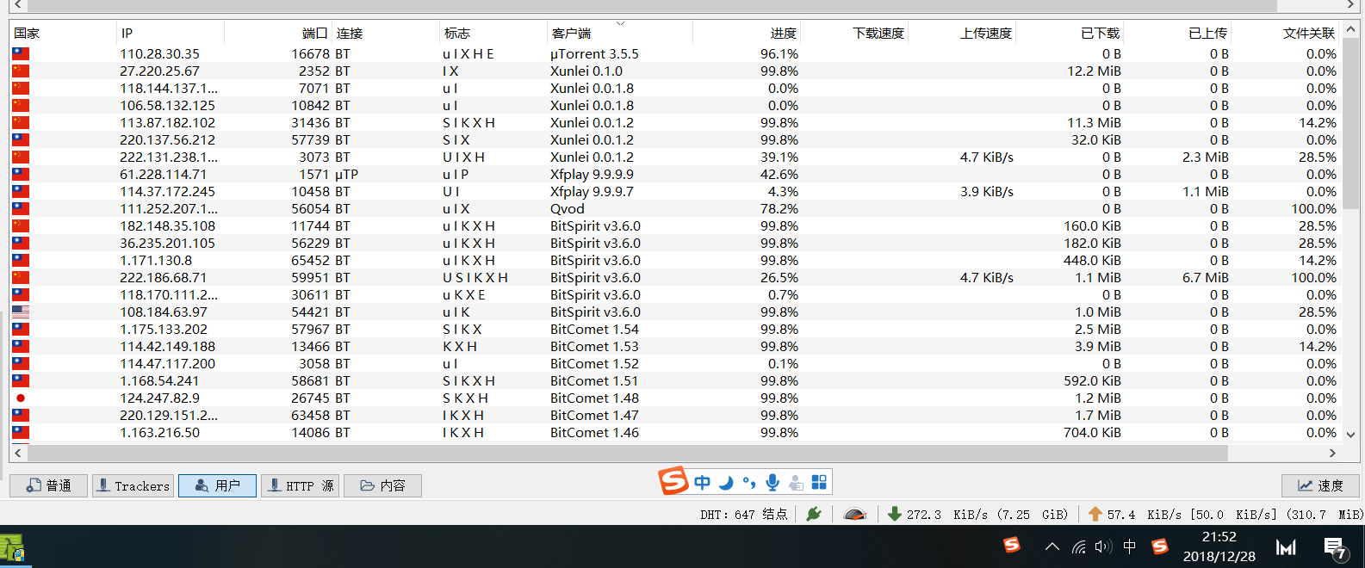Click the flag next to 222.186.68.71

tap(21, 277)
